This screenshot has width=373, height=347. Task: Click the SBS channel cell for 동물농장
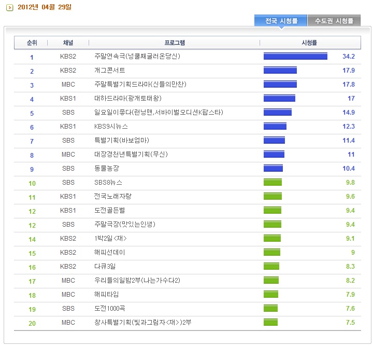68,169
